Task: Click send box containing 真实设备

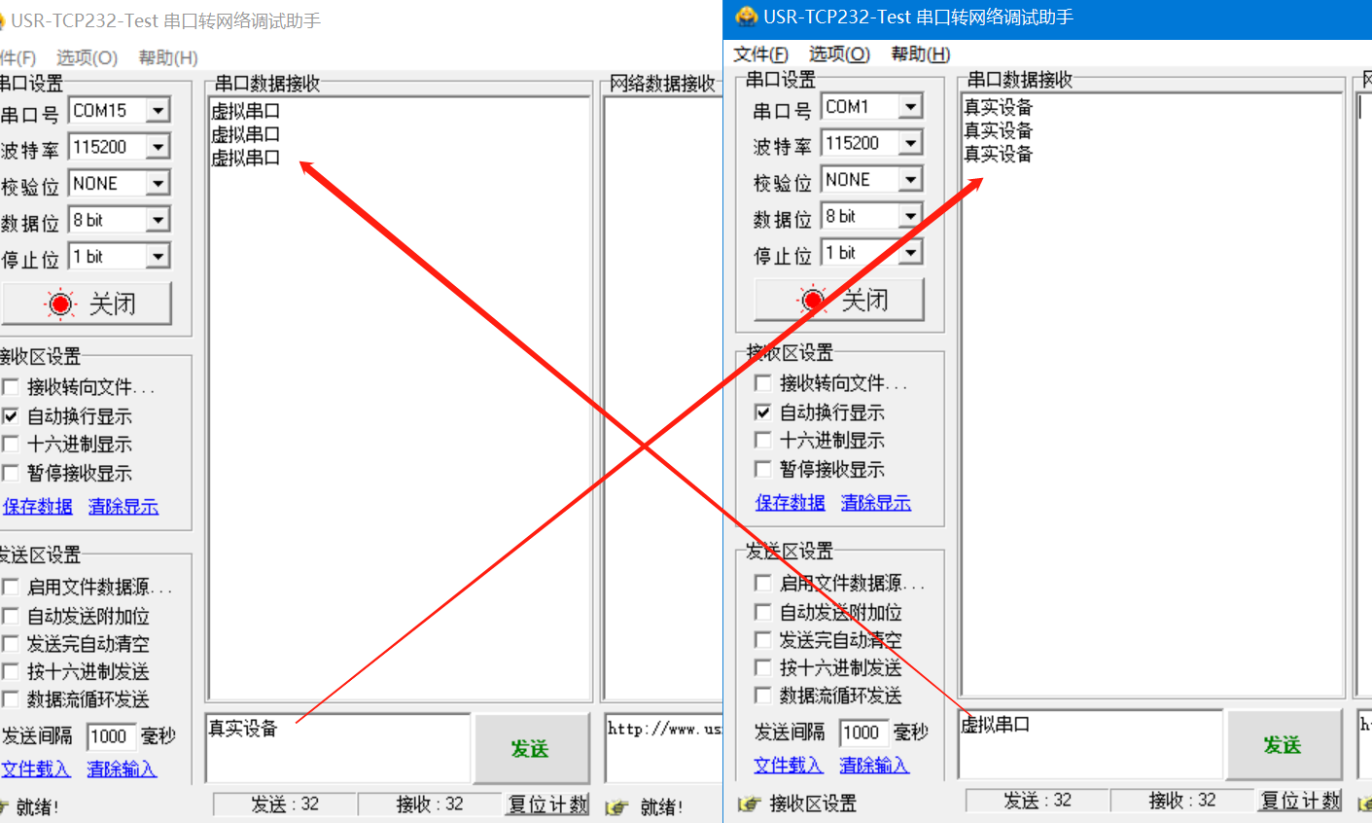Action: point(338,748)
